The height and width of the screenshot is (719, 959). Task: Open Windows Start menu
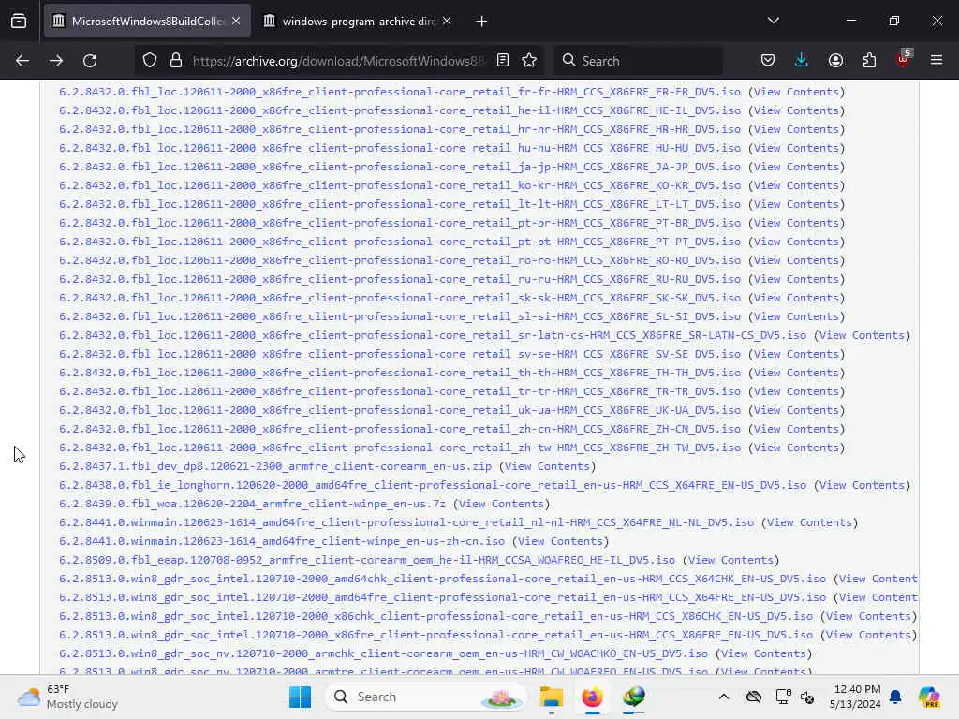[x=300, y=697]
